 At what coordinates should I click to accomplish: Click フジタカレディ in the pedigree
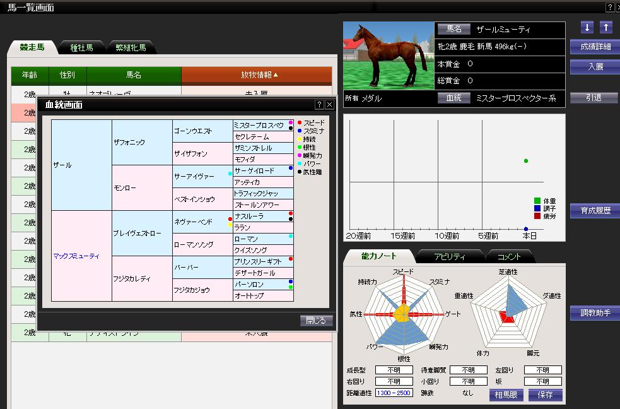click(142, 278)
